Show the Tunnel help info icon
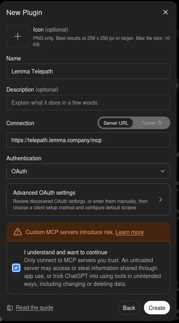 (x=160, y=123)
